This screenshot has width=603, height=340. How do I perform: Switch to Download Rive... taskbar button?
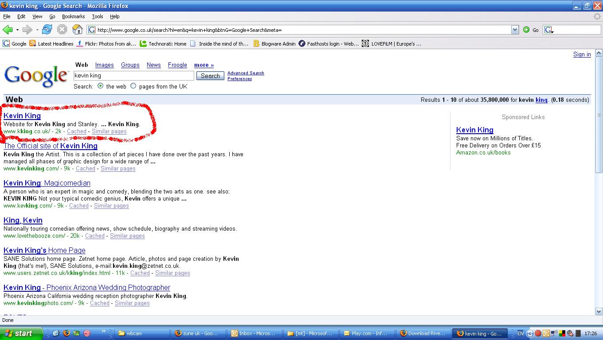point(424,333)
